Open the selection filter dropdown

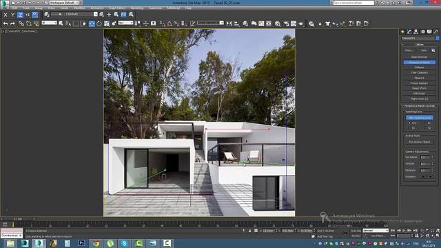[x=49, y=23]
